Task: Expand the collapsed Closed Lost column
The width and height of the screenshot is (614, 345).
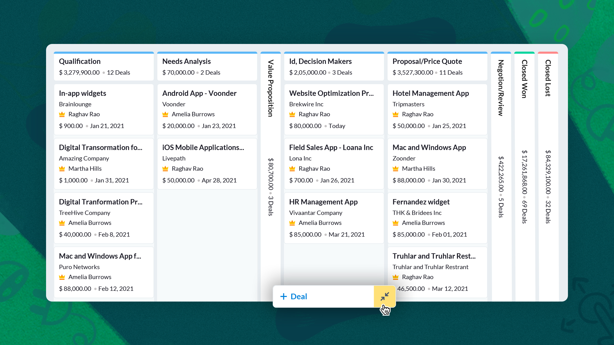Action: (548, 78)
